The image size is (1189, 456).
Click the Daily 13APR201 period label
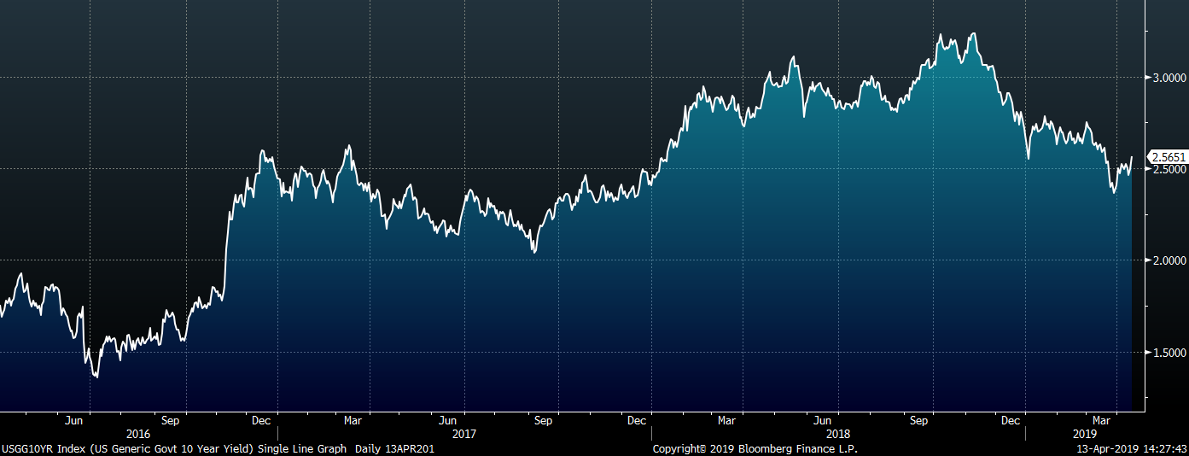pyautogui.click(x=393, y=448)
